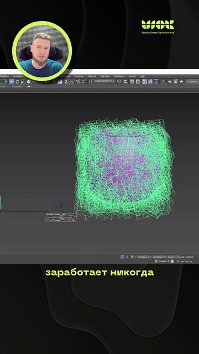
Task: Click the Grid = 10,0mm text
Action: click(187, 257)
